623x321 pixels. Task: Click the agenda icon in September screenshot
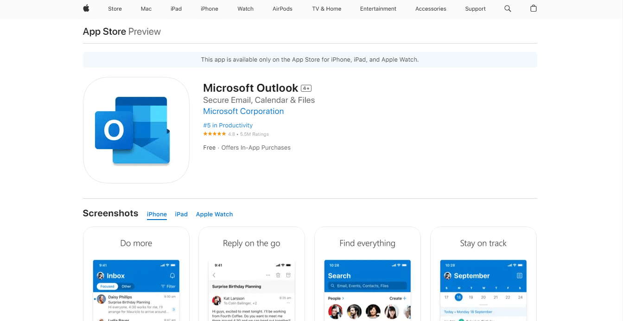pos(520,276)
